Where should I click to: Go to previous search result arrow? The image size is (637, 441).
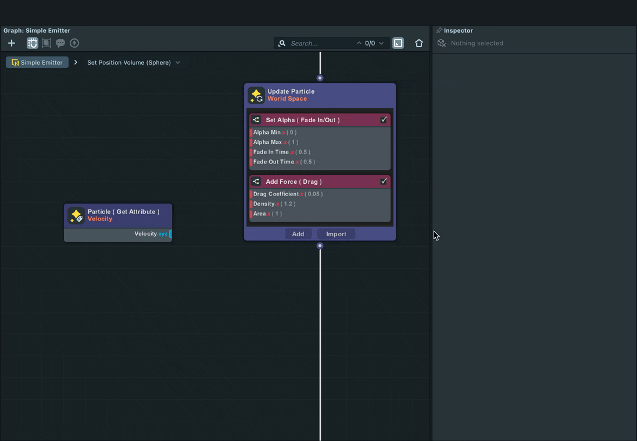pos(359,43)
